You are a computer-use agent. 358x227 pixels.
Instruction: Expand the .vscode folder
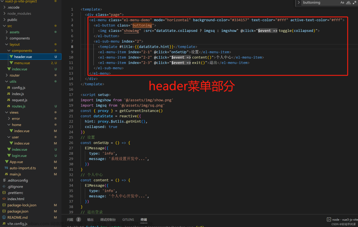coord(4,7)
